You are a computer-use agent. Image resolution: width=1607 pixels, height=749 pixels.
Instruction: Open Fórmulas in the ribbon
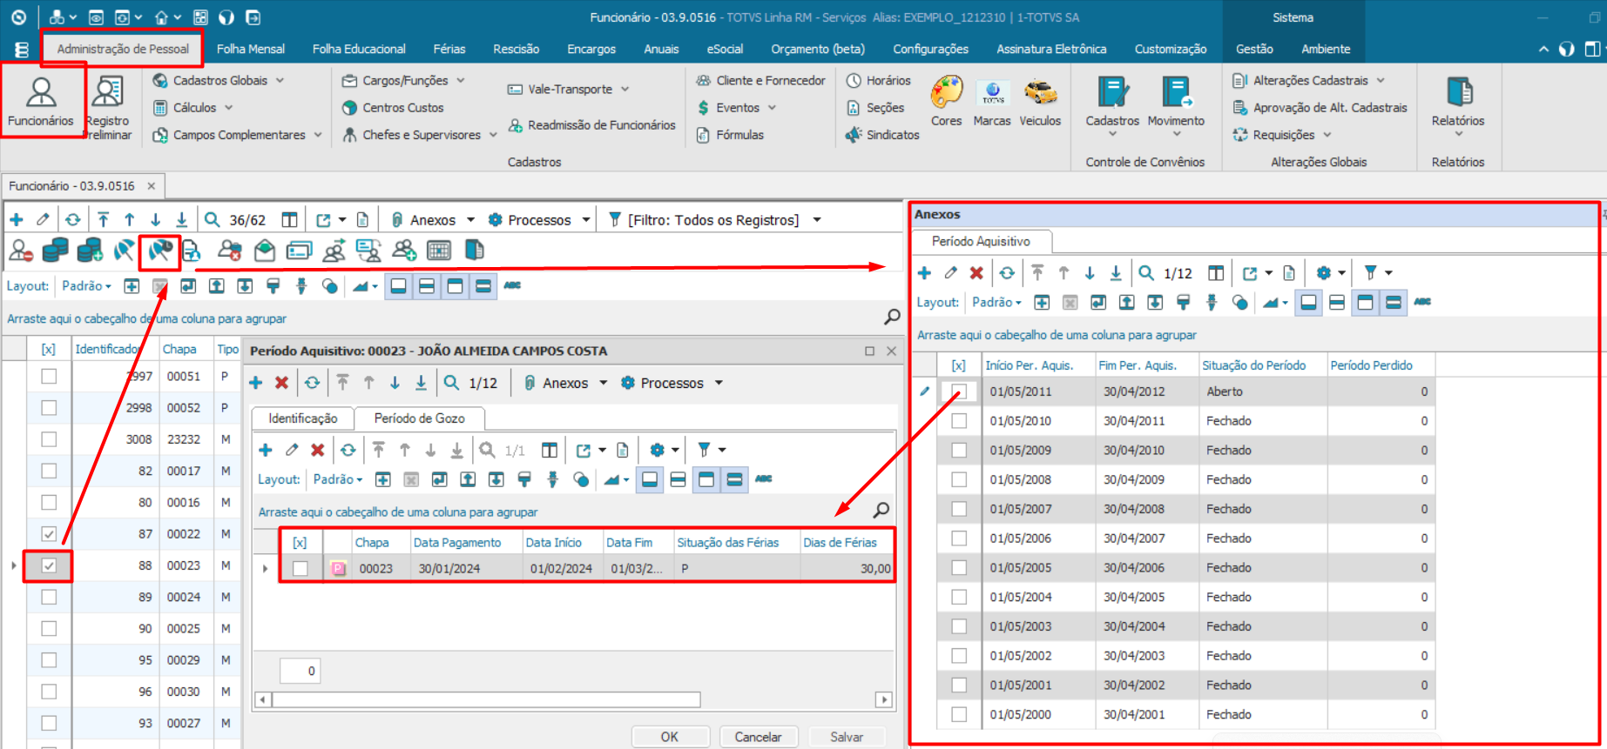click(730, 135)
